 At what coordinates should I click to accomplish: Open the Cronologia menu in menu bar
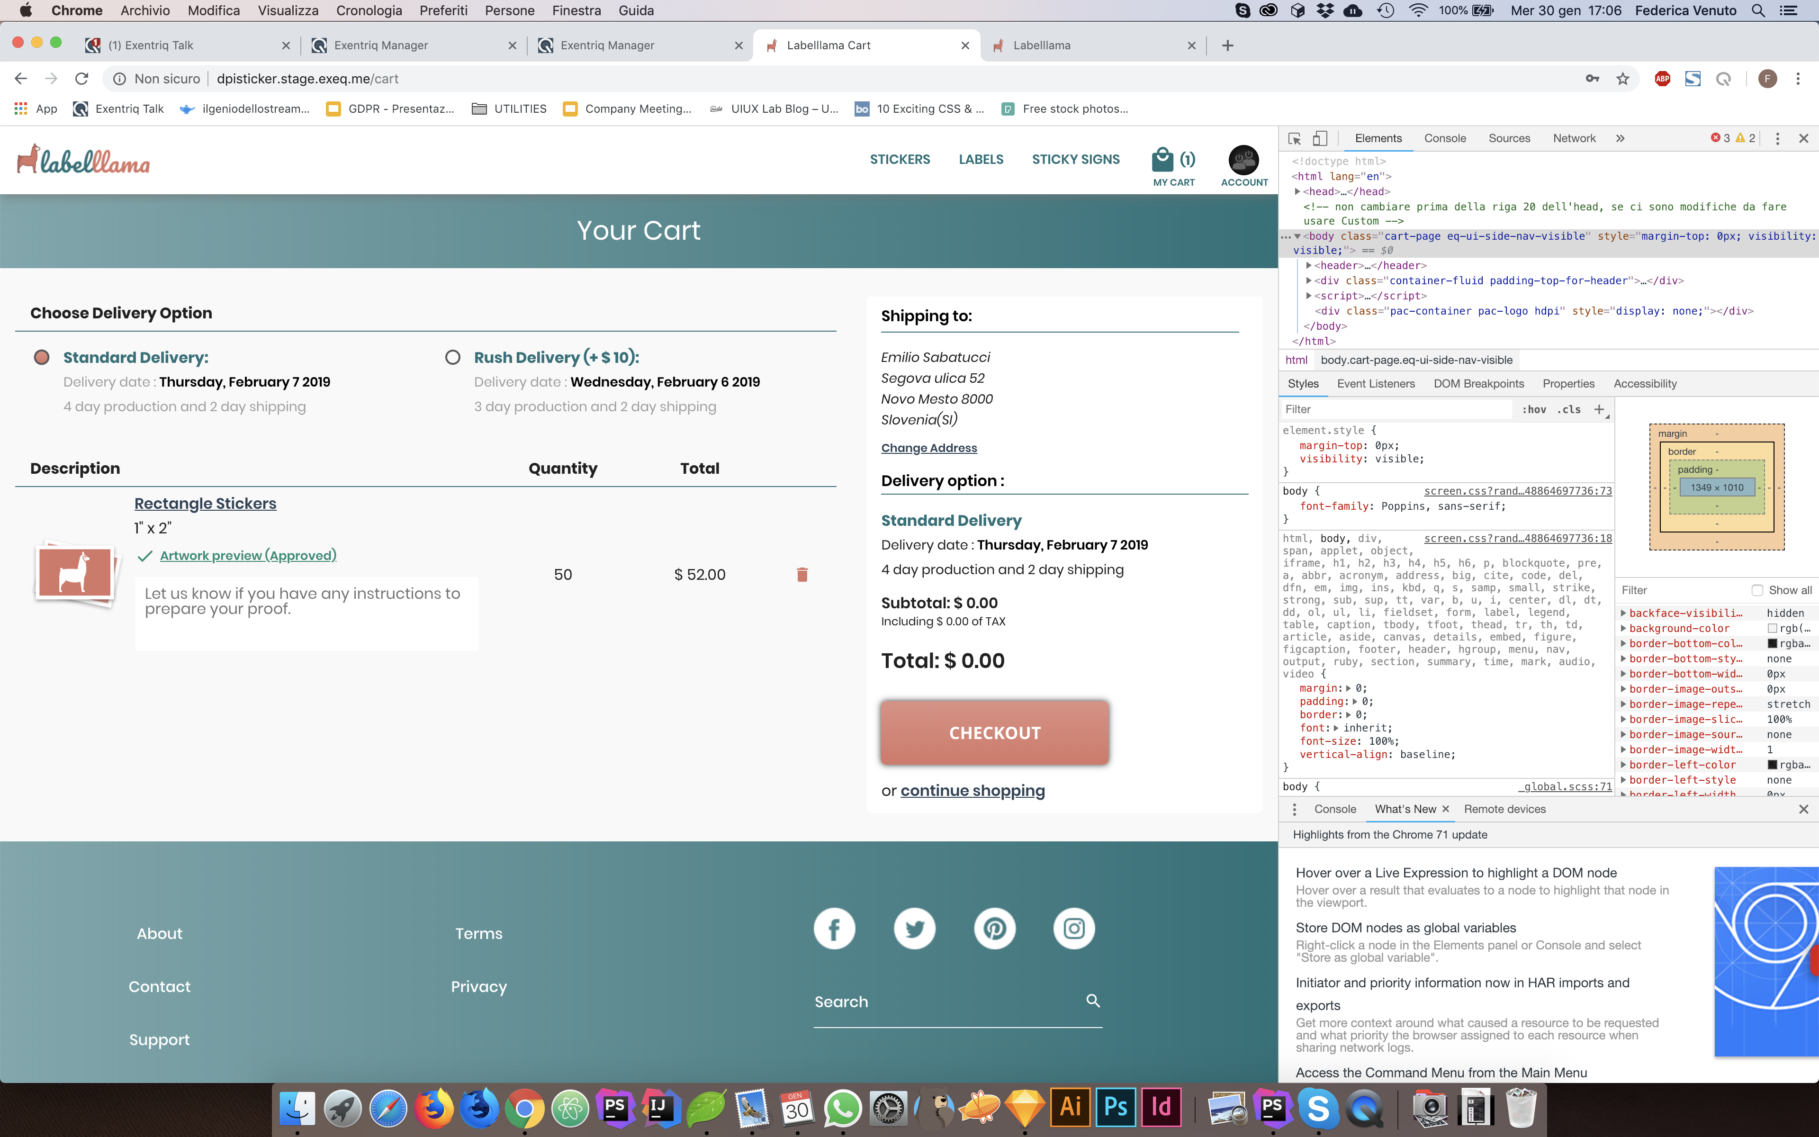pos(369,10)
